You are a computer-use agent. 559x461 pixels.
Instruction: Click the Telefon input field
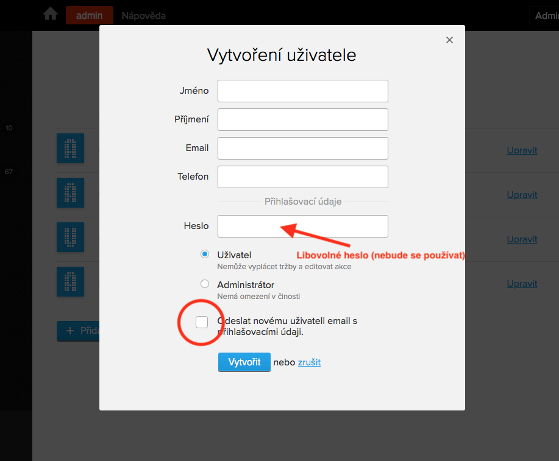[x=302, y=177]
